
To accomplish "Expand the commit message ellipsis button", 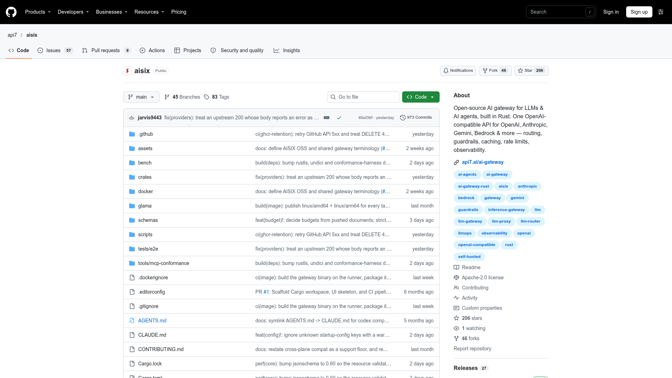I will pyautogui.click(x=327, y=118).
